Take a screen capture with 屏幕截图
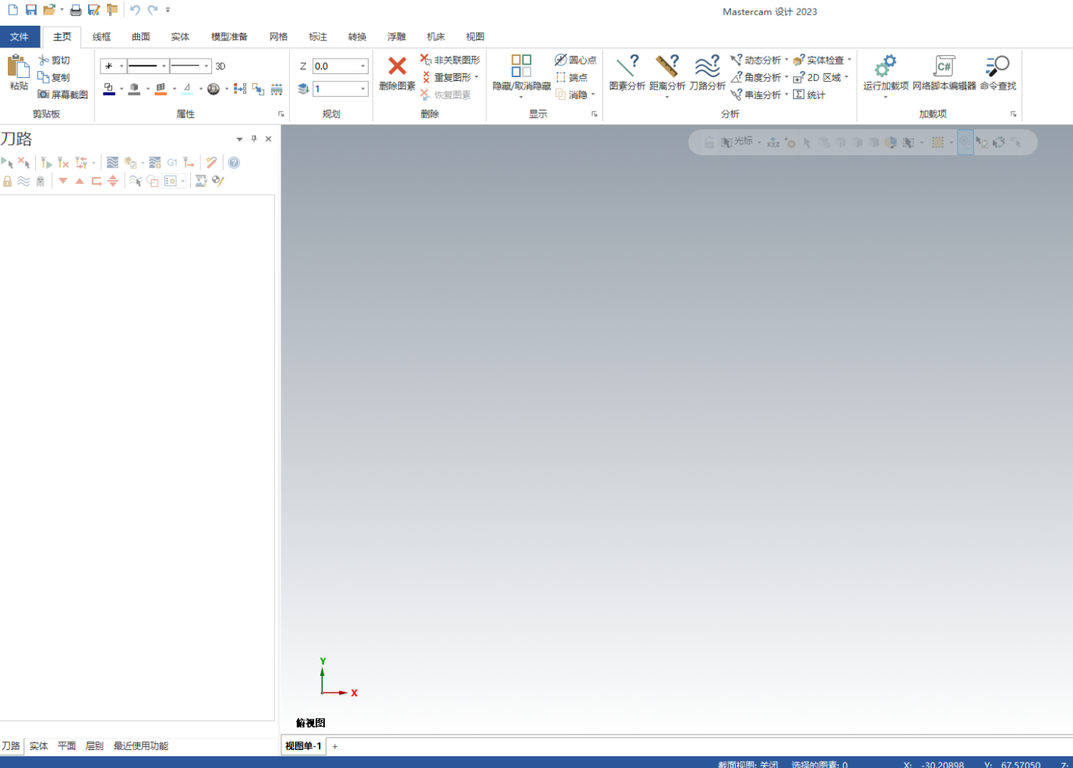Screen dimensions: 1073x768 point(62,94)
